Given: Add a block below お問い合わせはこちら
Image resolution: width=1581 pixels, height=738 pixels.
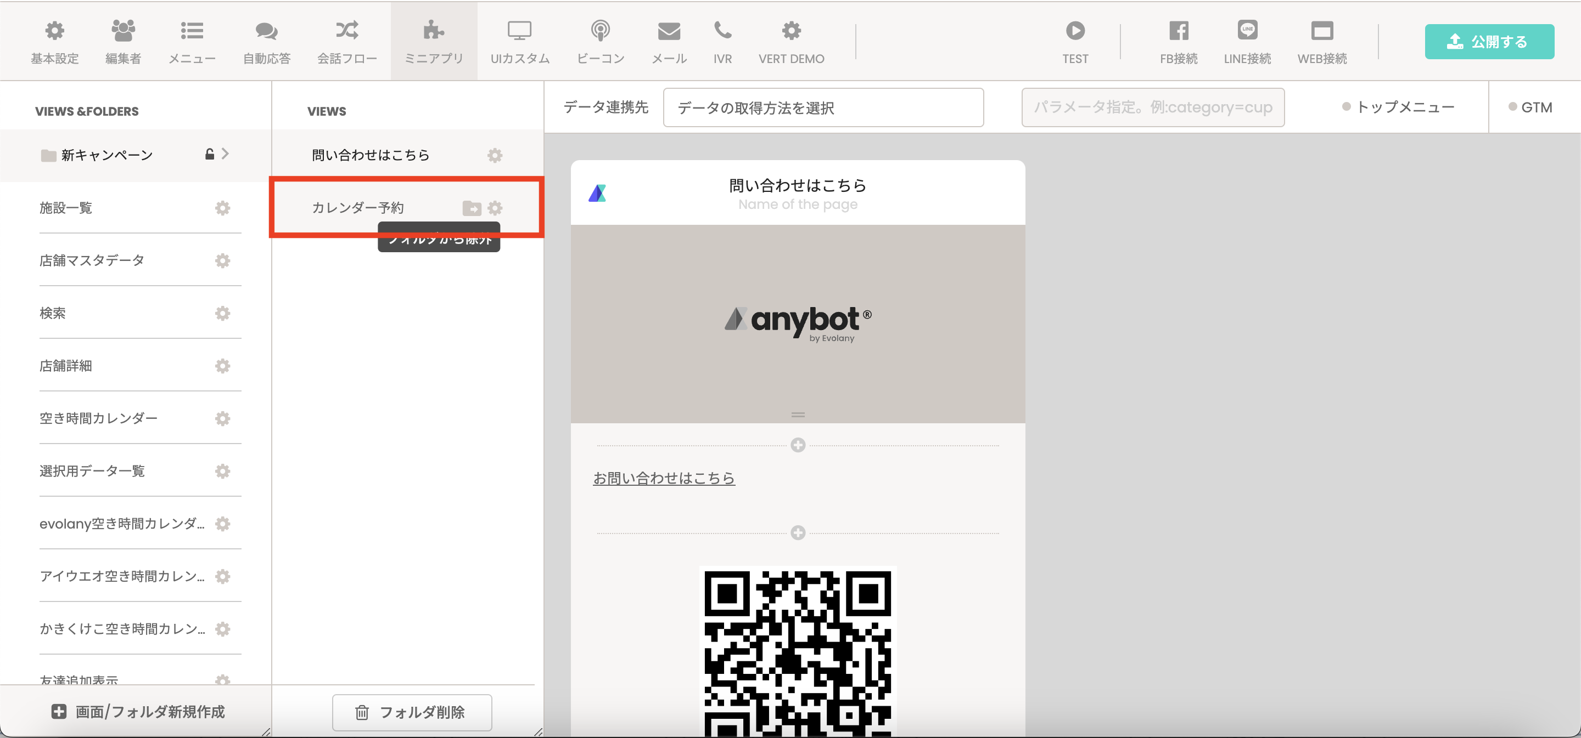Looking at the screenshot, I should click(x=798, y=532).
